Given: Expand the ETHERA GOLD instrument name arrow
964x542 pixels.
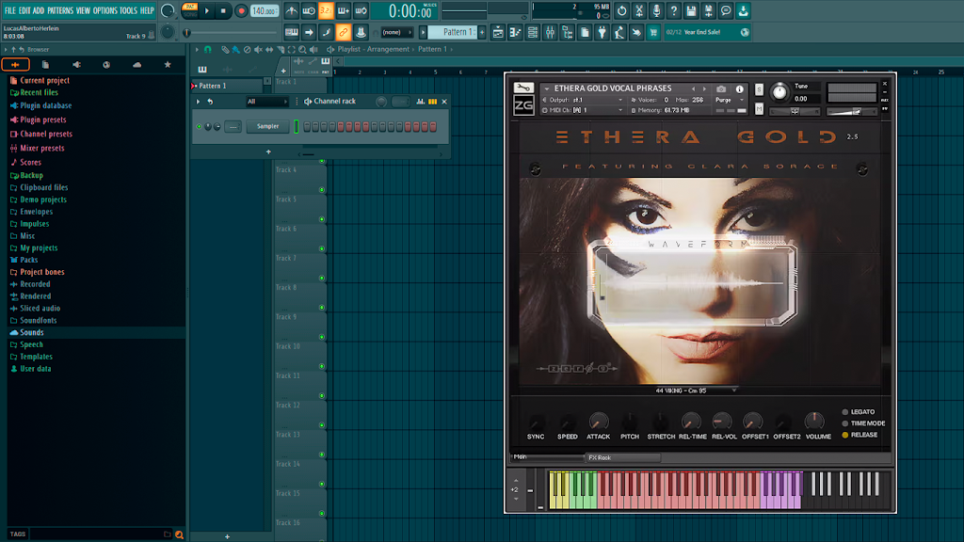Looking at the screenshot, I should (x=547, y=89).
